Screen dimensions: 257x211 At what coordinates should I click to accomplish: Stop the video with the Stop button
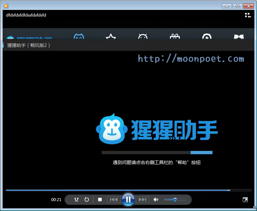100,200
